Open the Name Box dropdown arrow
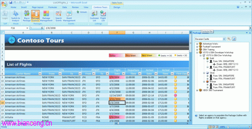Screen dimensions: 252x129 pyautogui.click(x=27, y=28)
